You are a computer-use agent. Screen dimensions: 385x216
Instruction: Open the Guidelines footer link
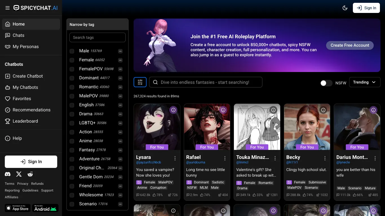[x=30, y=190]
